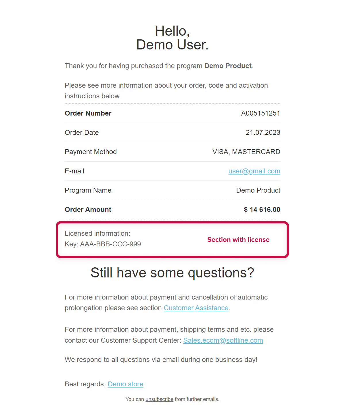Click the 'Licensed information:' text
Viewport: 345px width, 418px height.
click(x=97, y=233)
